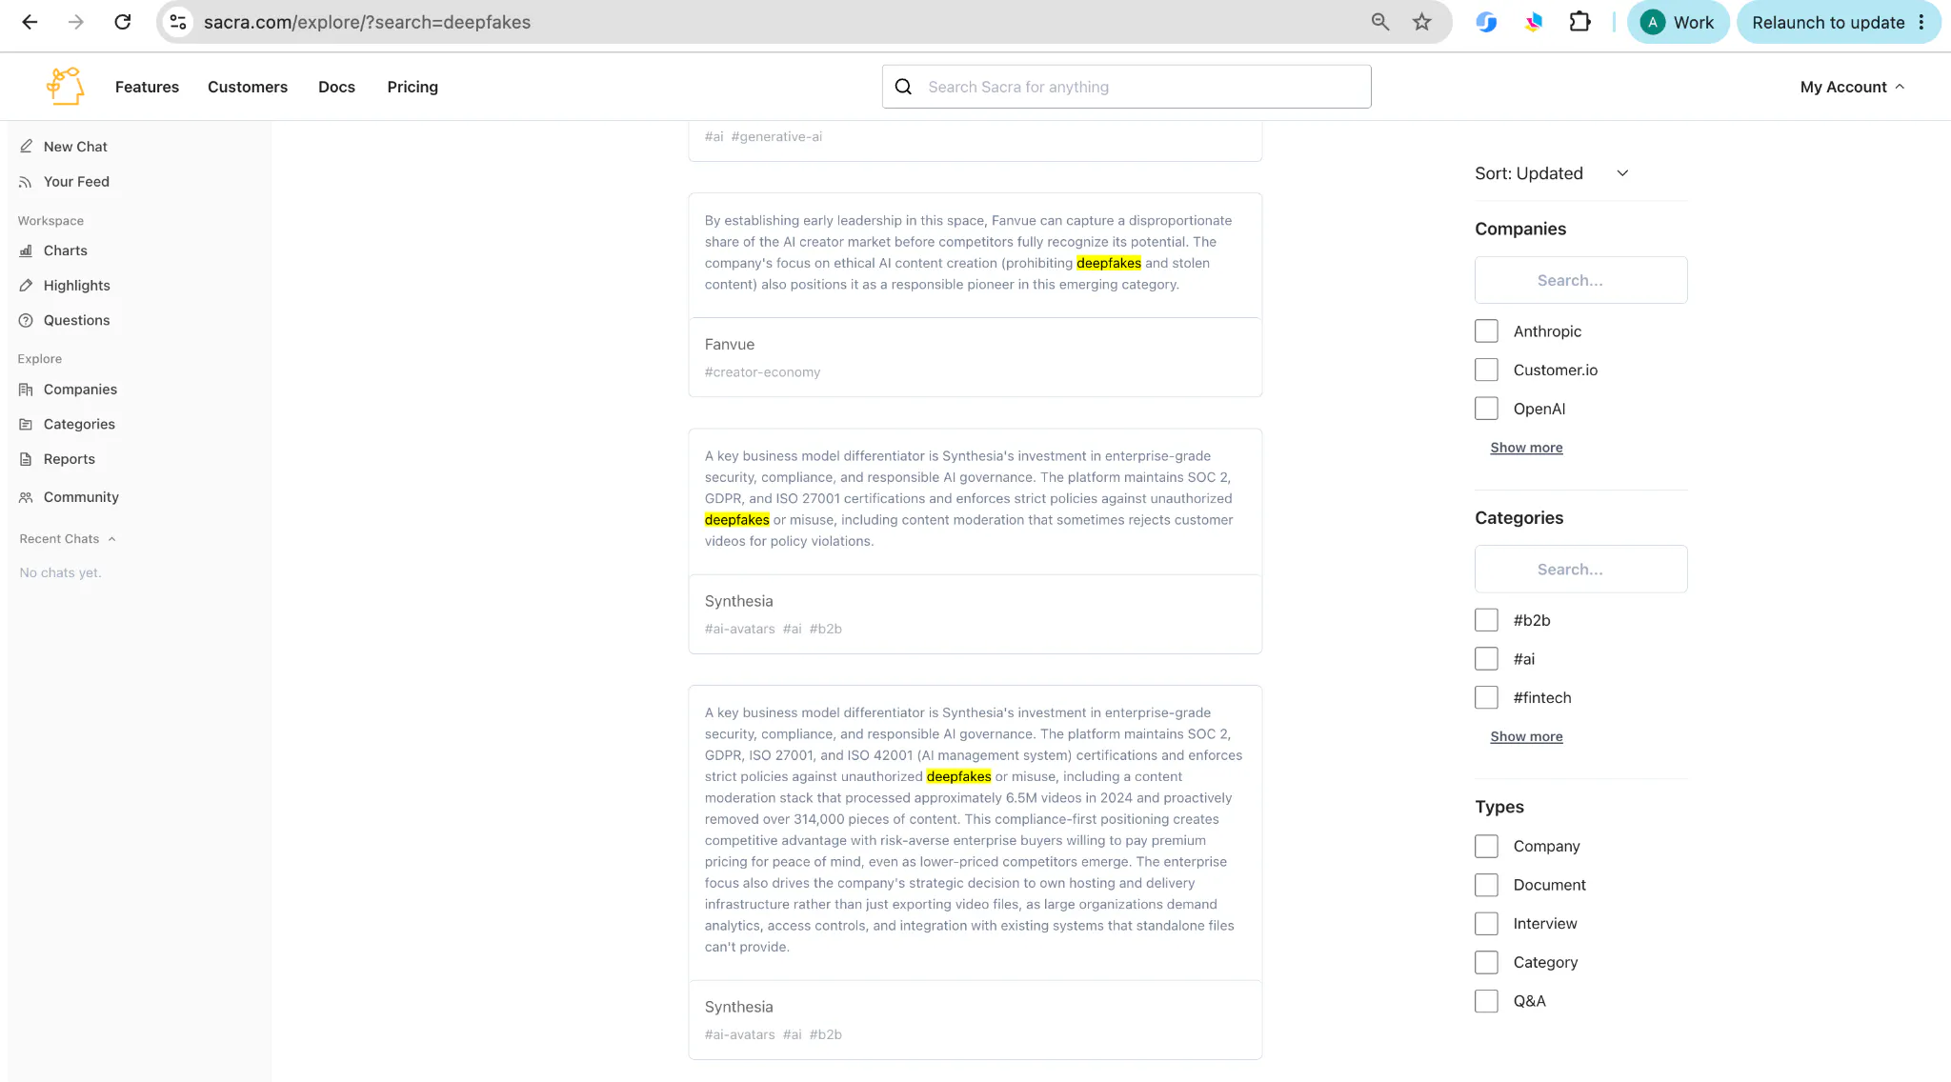Open the Fanvue company result

point(730,345)
